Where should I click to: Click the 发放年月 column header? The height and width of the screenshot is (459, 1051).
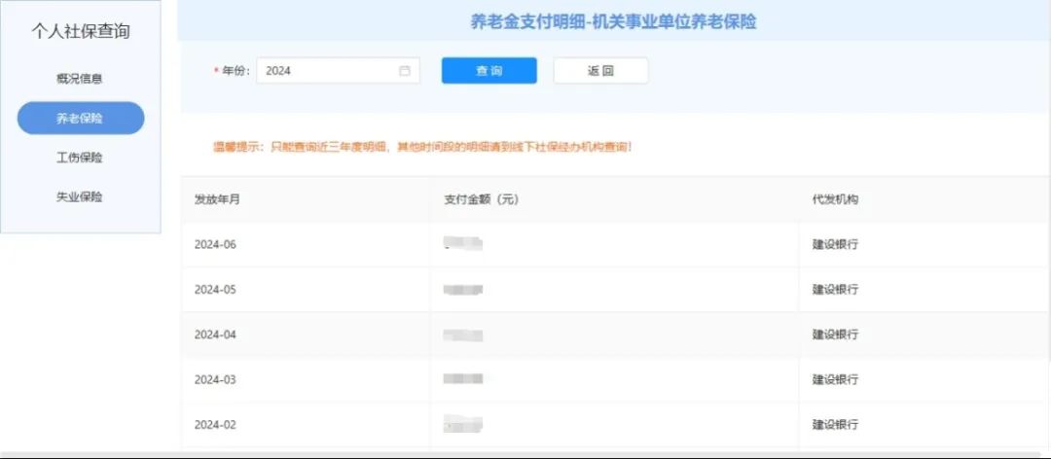(x=218, y=199)
